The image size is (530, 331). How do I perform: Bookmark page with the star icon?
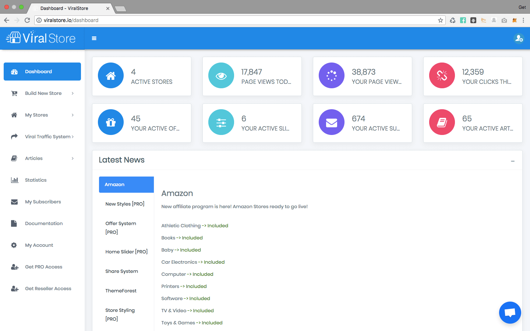point(441,20)
